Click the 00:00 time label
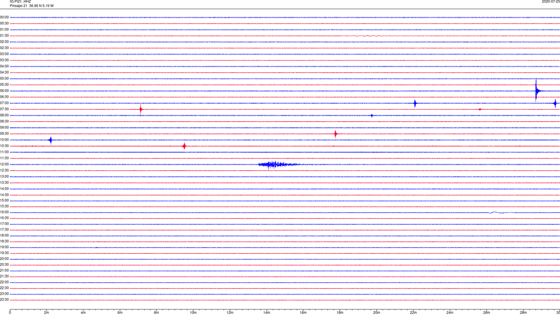The width and height of the screenshot is (560, 315). [x=4, y=17]
